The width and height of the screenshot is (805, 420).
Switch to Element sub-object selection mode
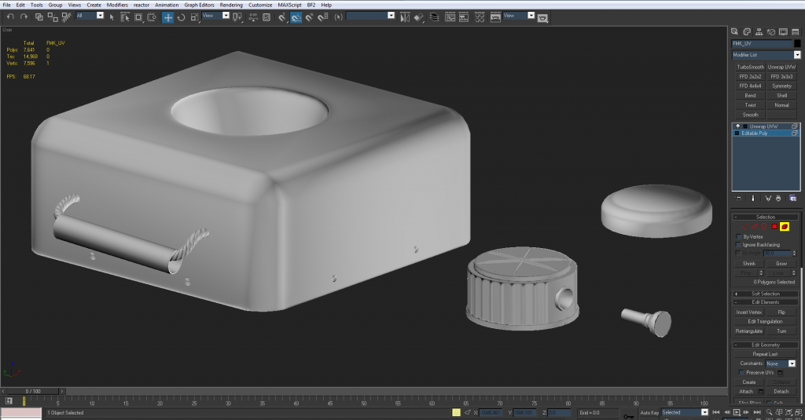pos(785,227)
